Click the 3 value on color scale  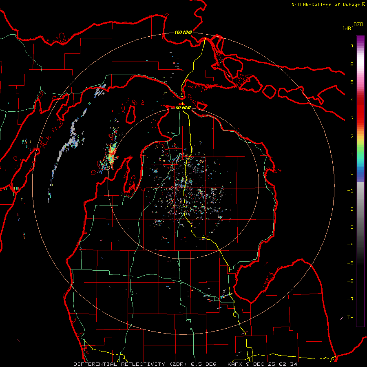(352, 118)
